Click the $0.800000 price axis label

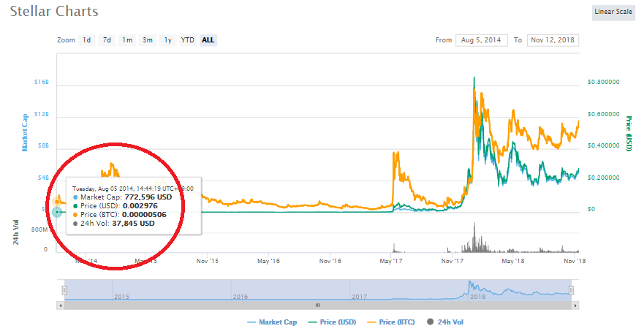[604, 82]
